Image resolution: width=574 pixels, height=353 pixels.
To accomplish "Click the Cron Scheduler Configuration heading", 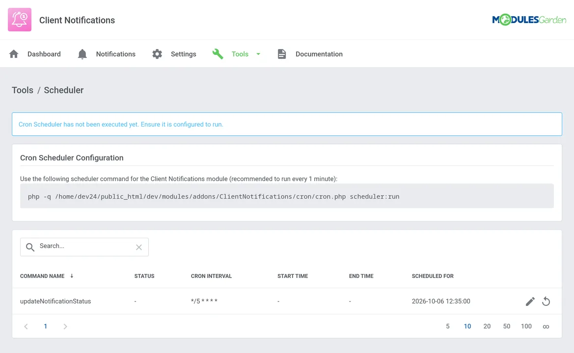I will click(72, 158).
